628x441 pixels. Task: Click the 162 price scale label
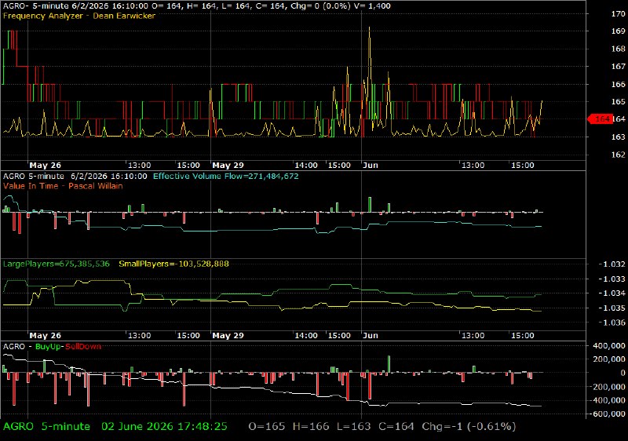pyautogui.click(x=619, y=155)
